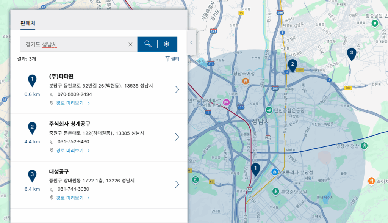Expand (주)파파원 details with right chevron
This screenshot has width=388, height=223.
177,90
